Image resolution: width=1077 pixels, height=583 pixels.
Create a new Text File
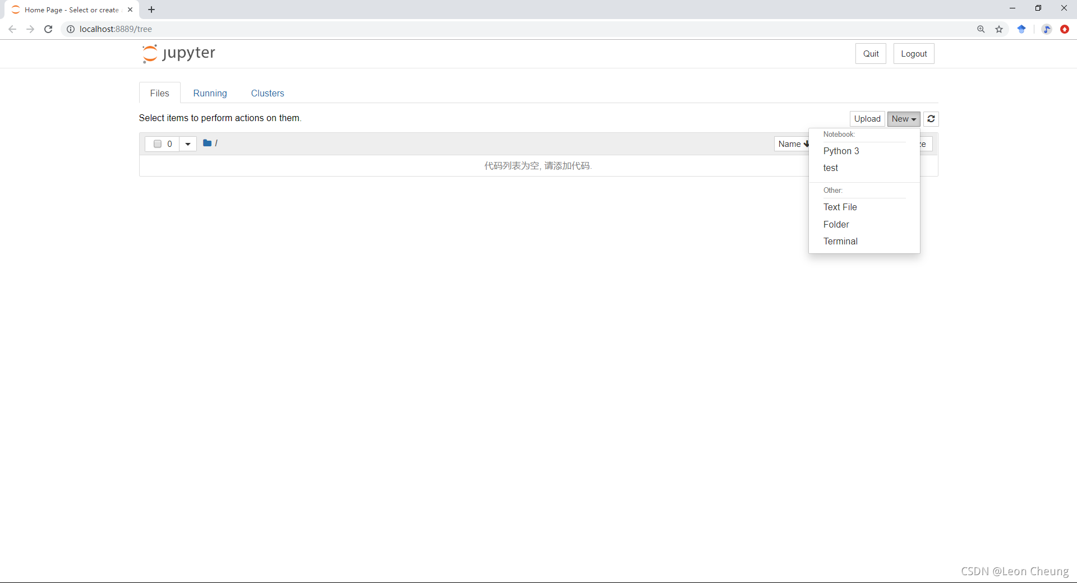coord(864,207)
